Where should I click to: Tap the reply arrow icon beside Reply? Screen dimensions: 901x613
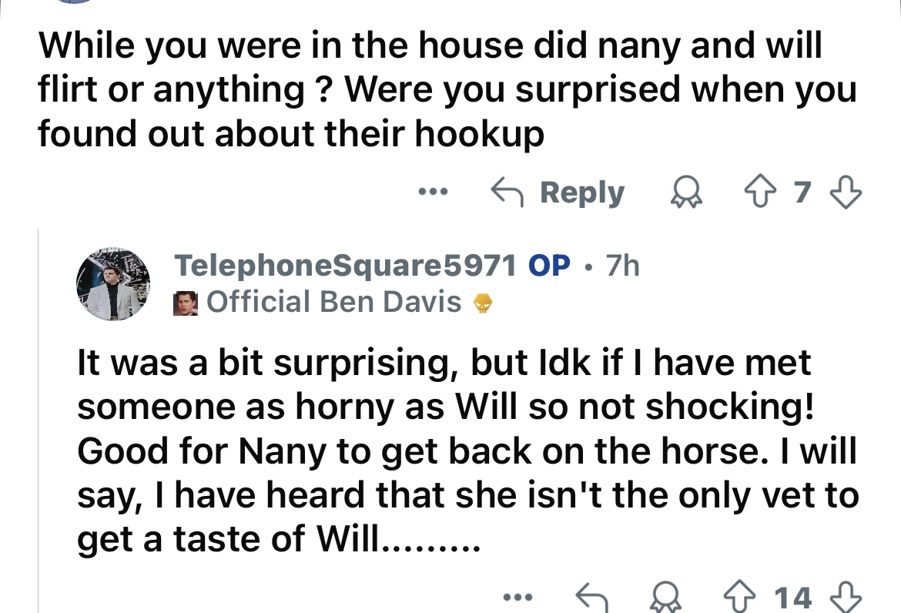(507, 192)
